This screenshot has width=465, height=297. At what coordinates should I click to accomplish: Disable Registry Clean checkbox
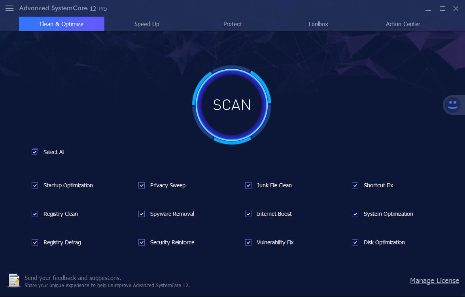pos(35,214)
